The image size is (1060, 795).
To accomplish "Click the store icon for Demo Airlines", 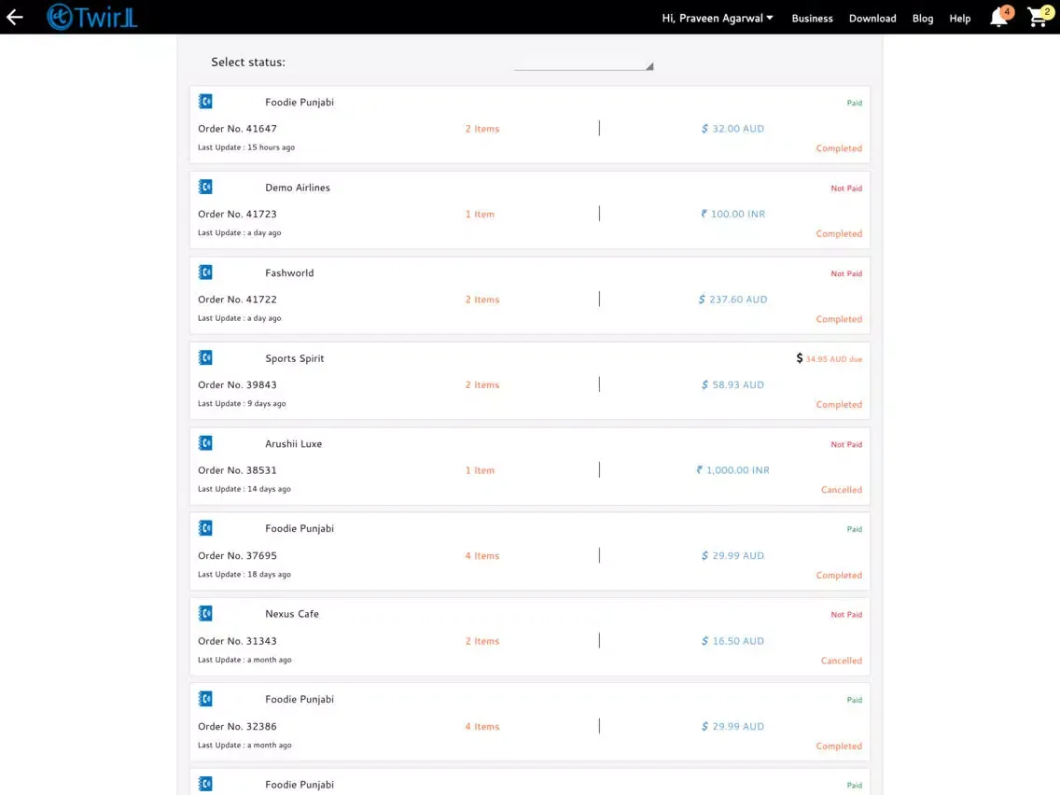I will (205, 187).
